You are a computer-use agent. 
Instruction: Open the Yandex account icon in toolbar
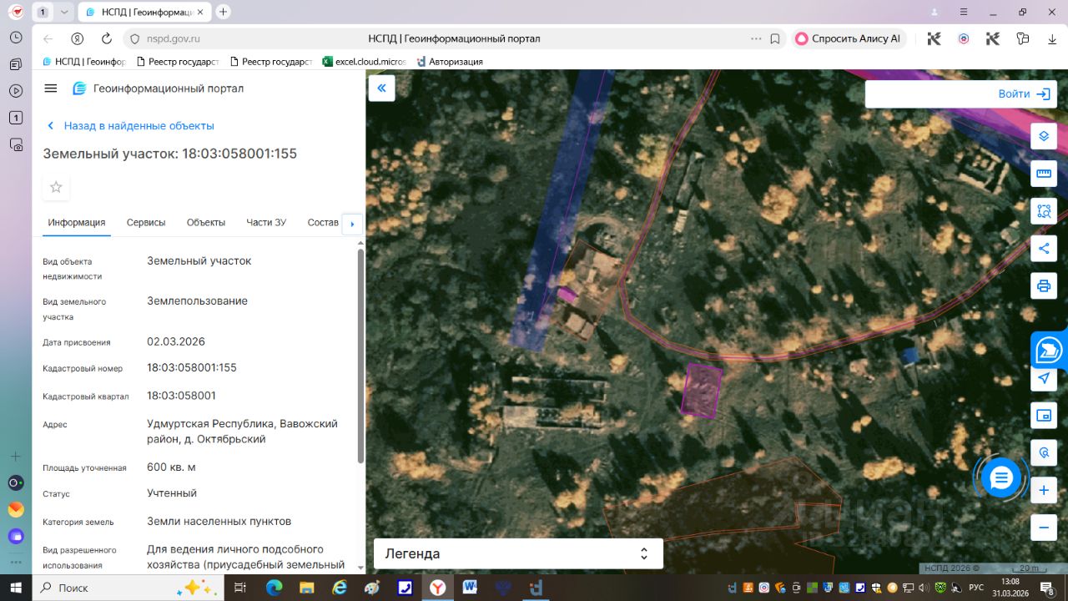(x=77, y=38)
